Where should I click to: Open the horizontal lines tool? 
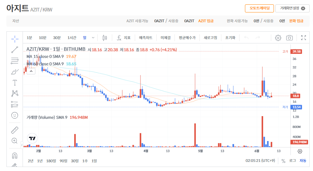15,61
